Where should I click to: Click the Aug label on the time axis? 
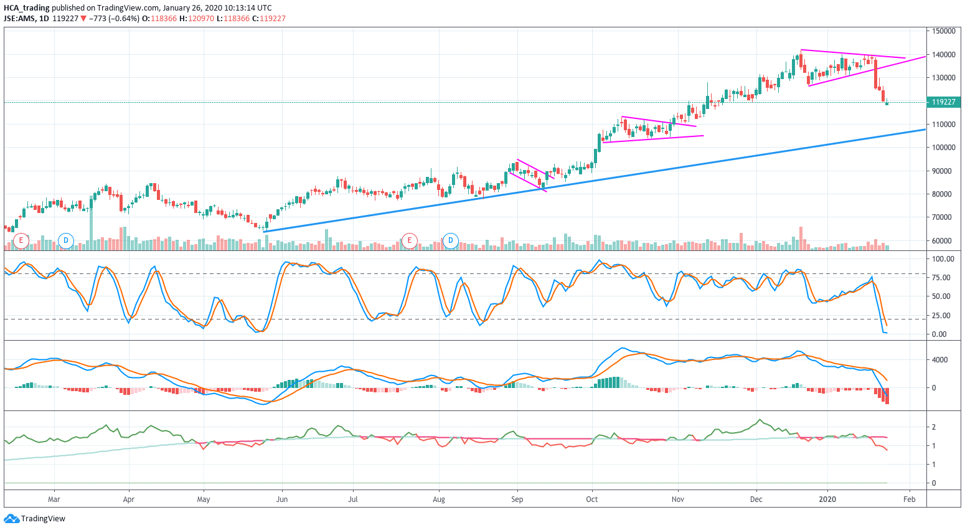(439, 499)
